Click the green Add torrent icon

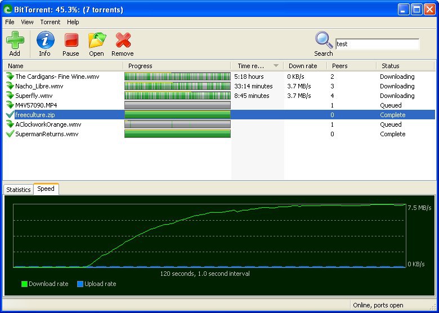[15, 40]
